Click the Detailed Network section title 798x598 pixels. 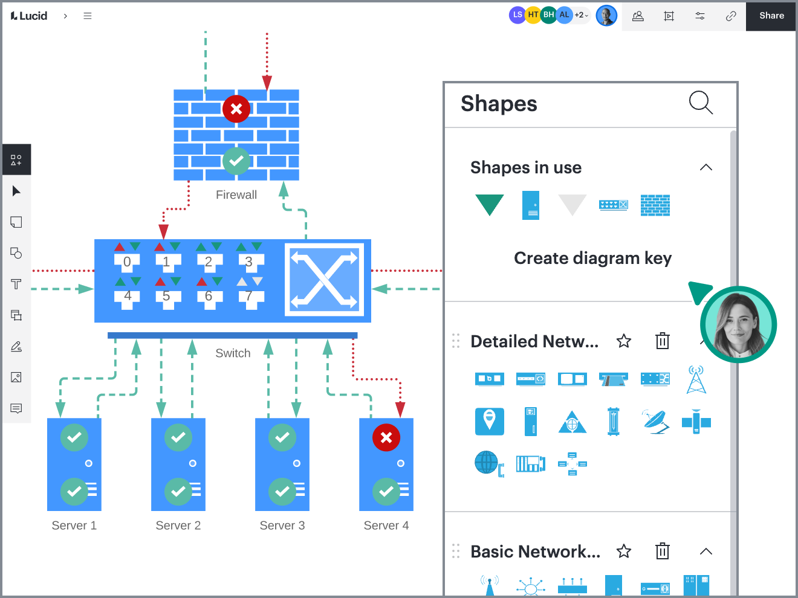[534, 341]
